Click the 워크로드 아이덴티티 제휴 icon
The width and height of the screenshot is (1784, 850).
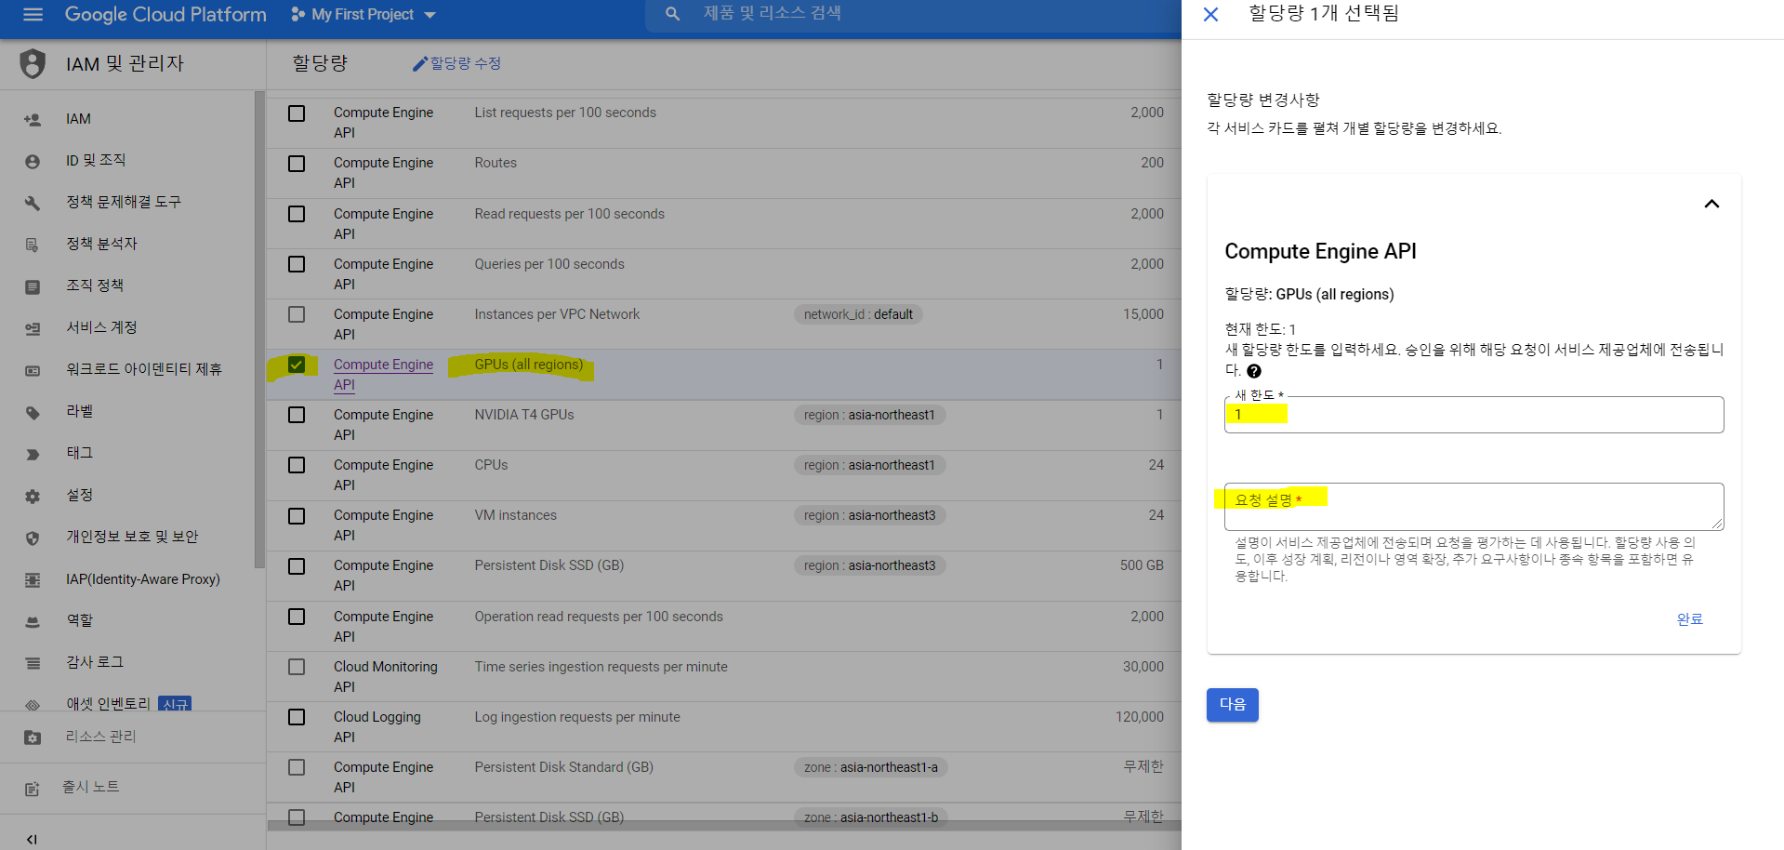pos(33,370)
